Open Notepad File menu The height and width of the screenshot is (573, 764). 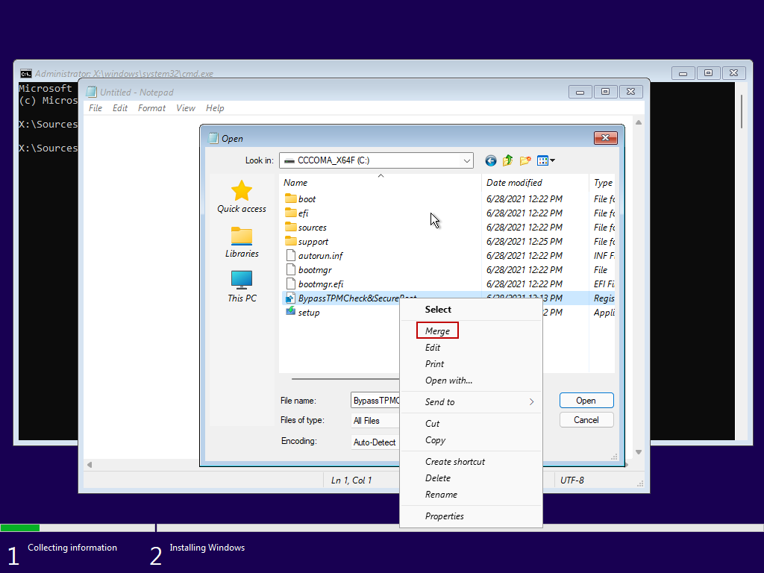[x=95, y=108]
